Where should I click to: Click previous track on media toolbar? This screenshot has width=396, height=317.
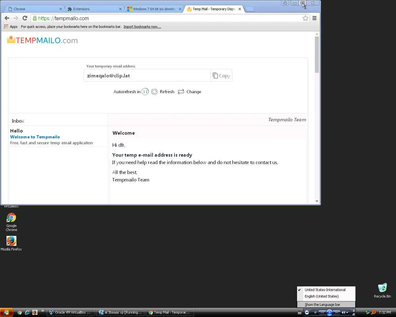pyautogui.click(x=322, y=312)
